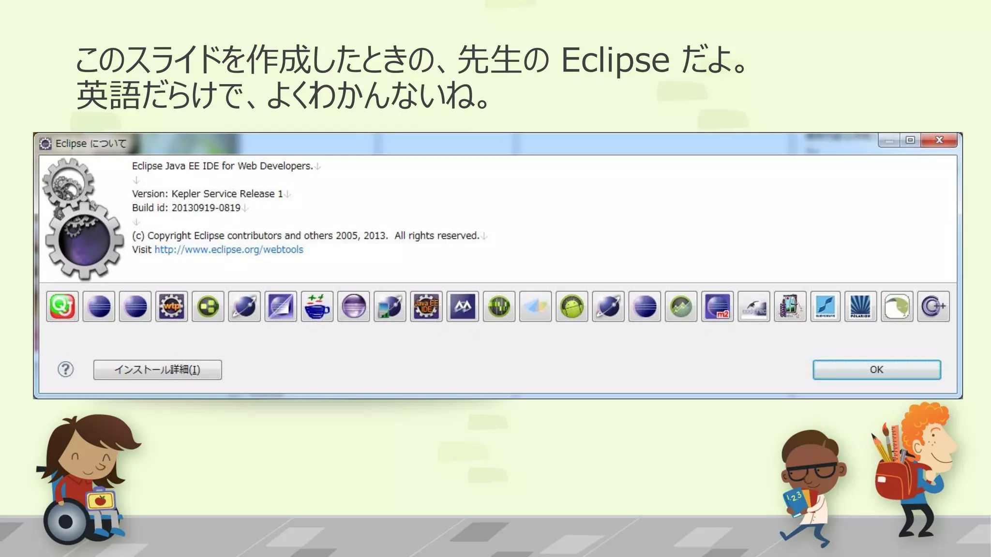Image resolution: width=991 pixels, height=557 pixels.
Task: Click the Subversive feature icon
Action: coord(826,306)
